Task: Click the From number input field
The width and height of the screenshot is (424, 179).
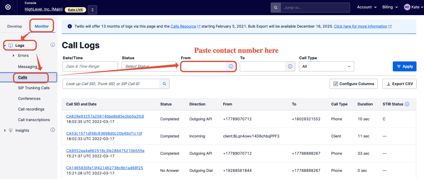Action: pos(204,66)
